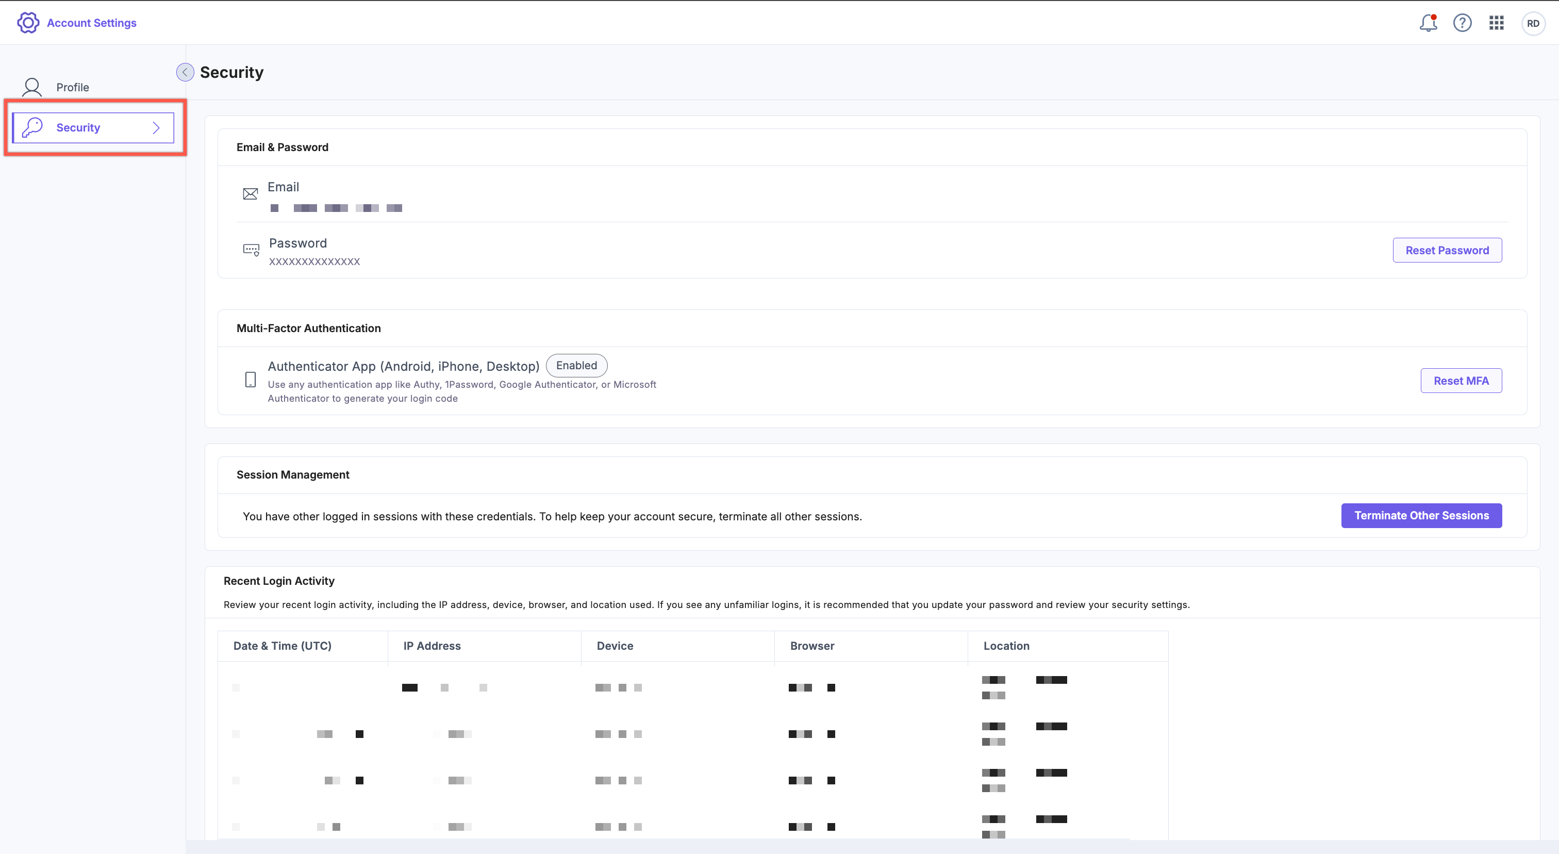Expand the Security item's right chevron
This screenshot has height=854, width=1559.
coord(156,128)
